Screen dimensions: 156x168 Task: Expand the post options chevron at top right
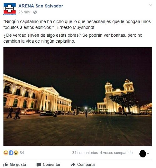click(151, 5)
